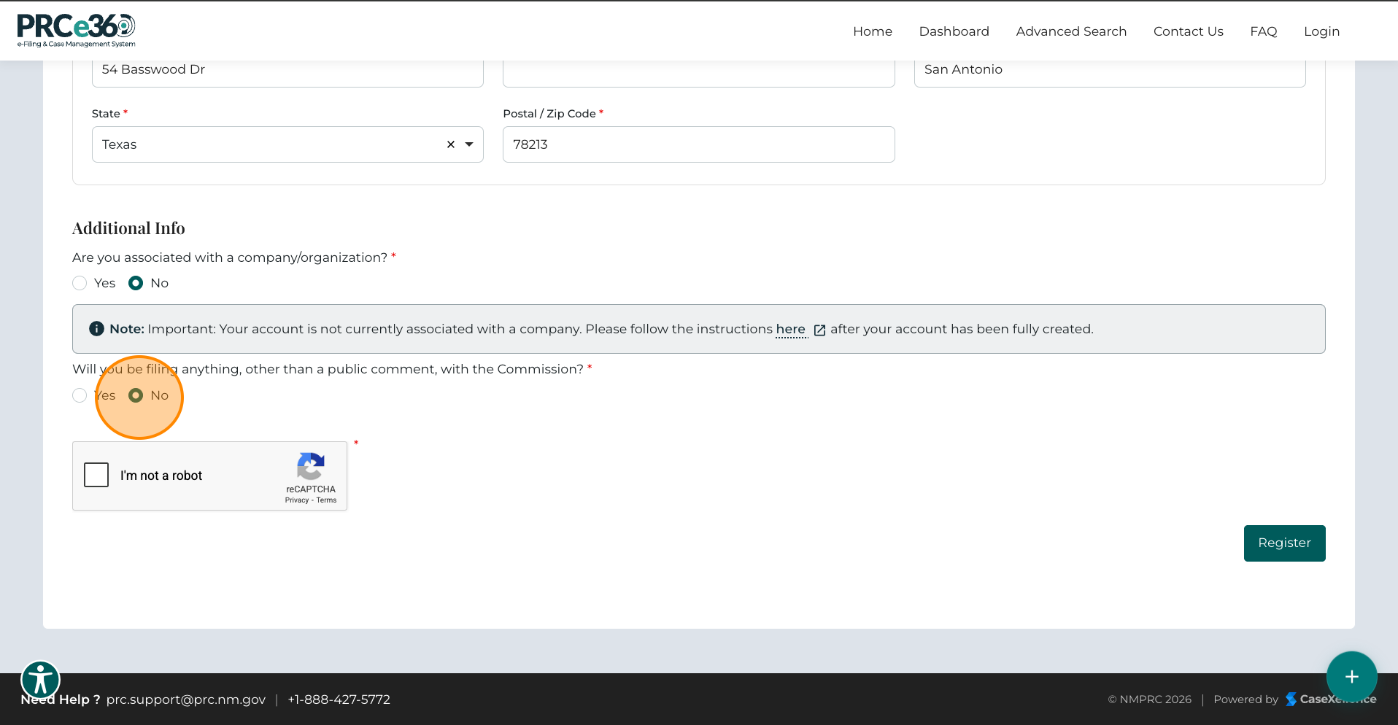Open the FAQ page
The width and height of the screenshot is (1398, 725).
(1263, 31)
